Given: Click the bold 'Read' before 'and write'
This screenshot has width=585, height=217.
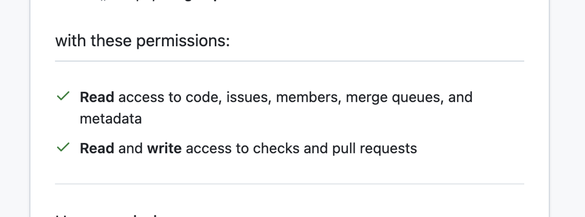Looking at the screenshot, I should [x=97, y=148].
